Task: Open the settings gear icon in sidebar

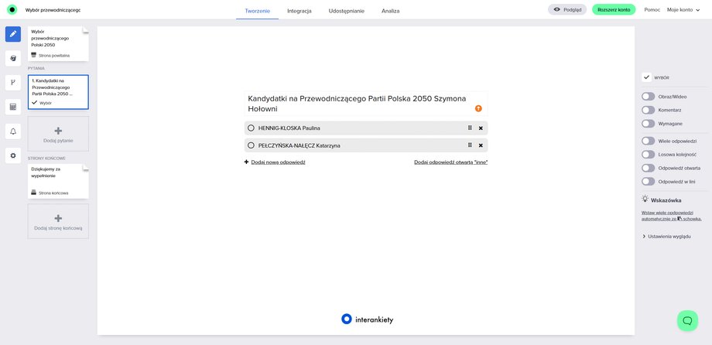Action: pyautogui.click(x=13, y=155)
